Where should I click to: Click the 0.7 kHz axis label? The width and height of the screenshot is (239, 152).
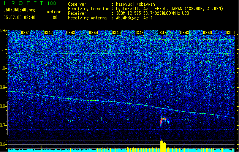click(3, 125)
